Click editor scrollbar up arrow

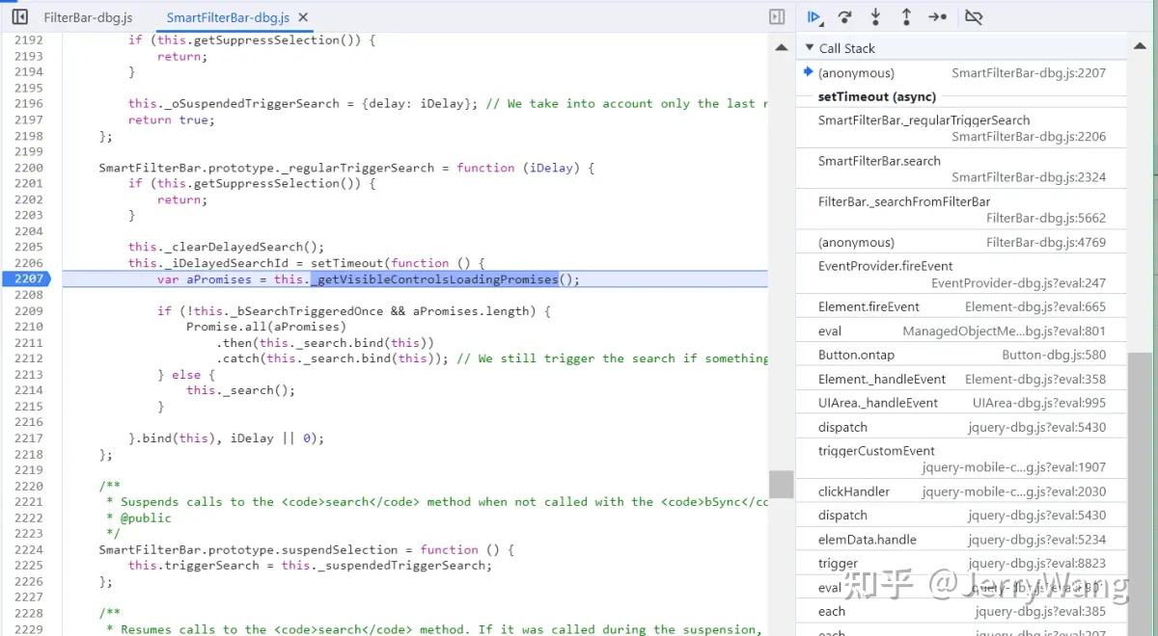coord(781,47)
